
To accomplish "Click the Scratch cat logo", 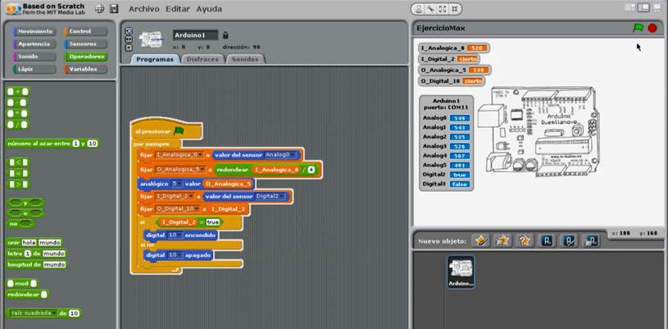I will [x=14, y=9].
